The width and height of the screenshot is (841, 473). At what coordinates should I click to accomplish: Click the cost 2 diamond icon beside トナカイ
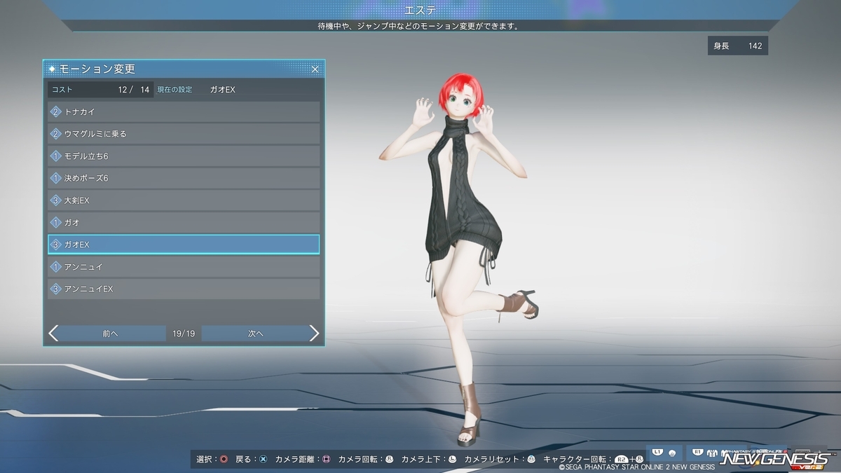(x=56, y=111)
